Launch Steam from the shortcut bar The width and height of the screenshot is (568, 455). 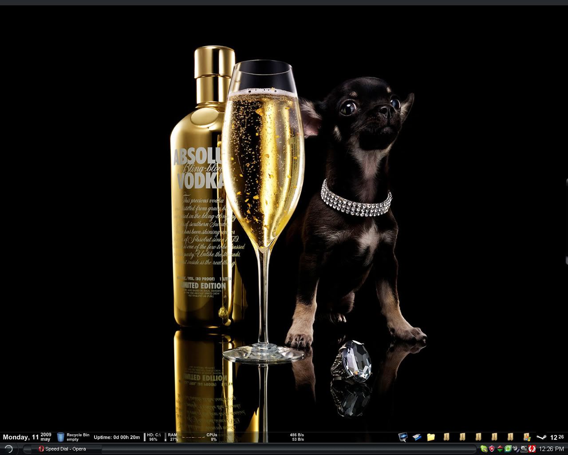541,437
